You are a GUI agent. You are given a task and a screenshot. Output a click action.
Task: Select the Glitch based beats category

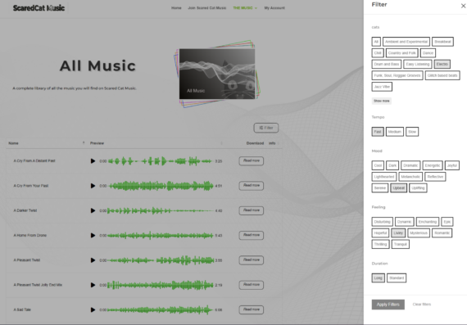[442, 75]
